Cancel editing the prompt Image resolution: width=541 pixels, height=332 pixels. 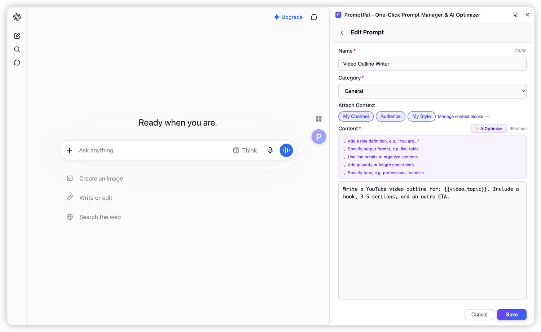click(479, 315)
